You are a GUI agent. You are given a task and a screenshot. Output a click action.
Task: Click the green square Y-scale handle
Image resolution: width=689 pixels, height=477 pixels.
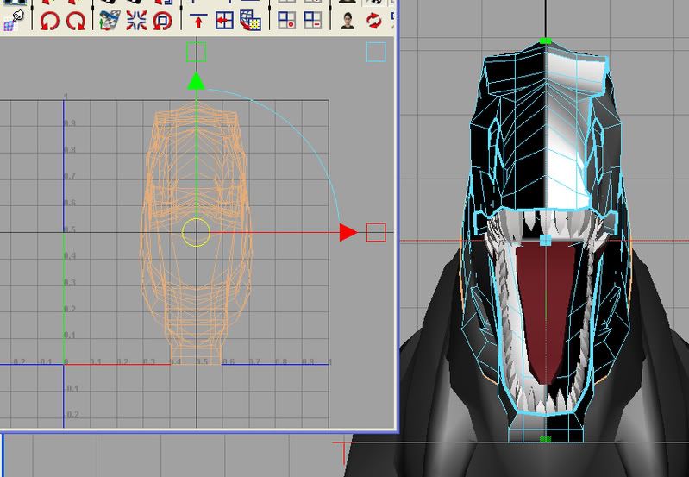click(196, 53)
